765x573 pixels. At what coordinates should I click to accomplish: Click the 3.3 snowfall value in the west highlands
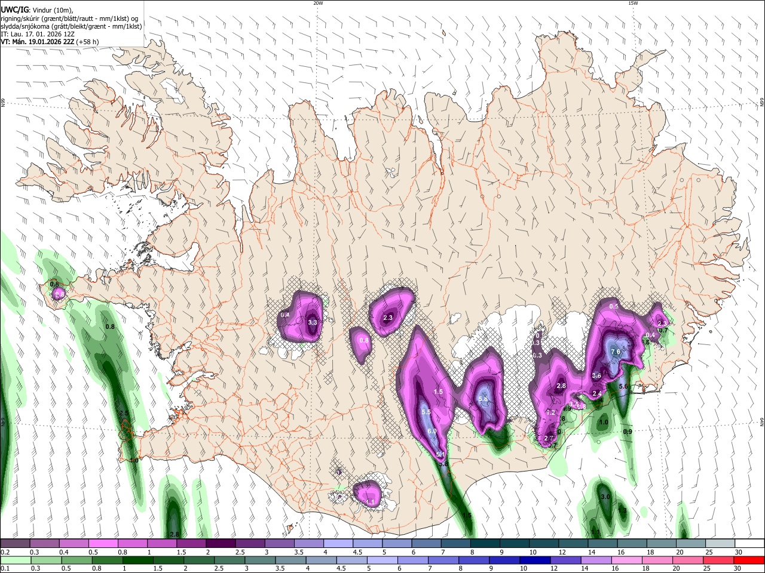(x=312, y=322)
